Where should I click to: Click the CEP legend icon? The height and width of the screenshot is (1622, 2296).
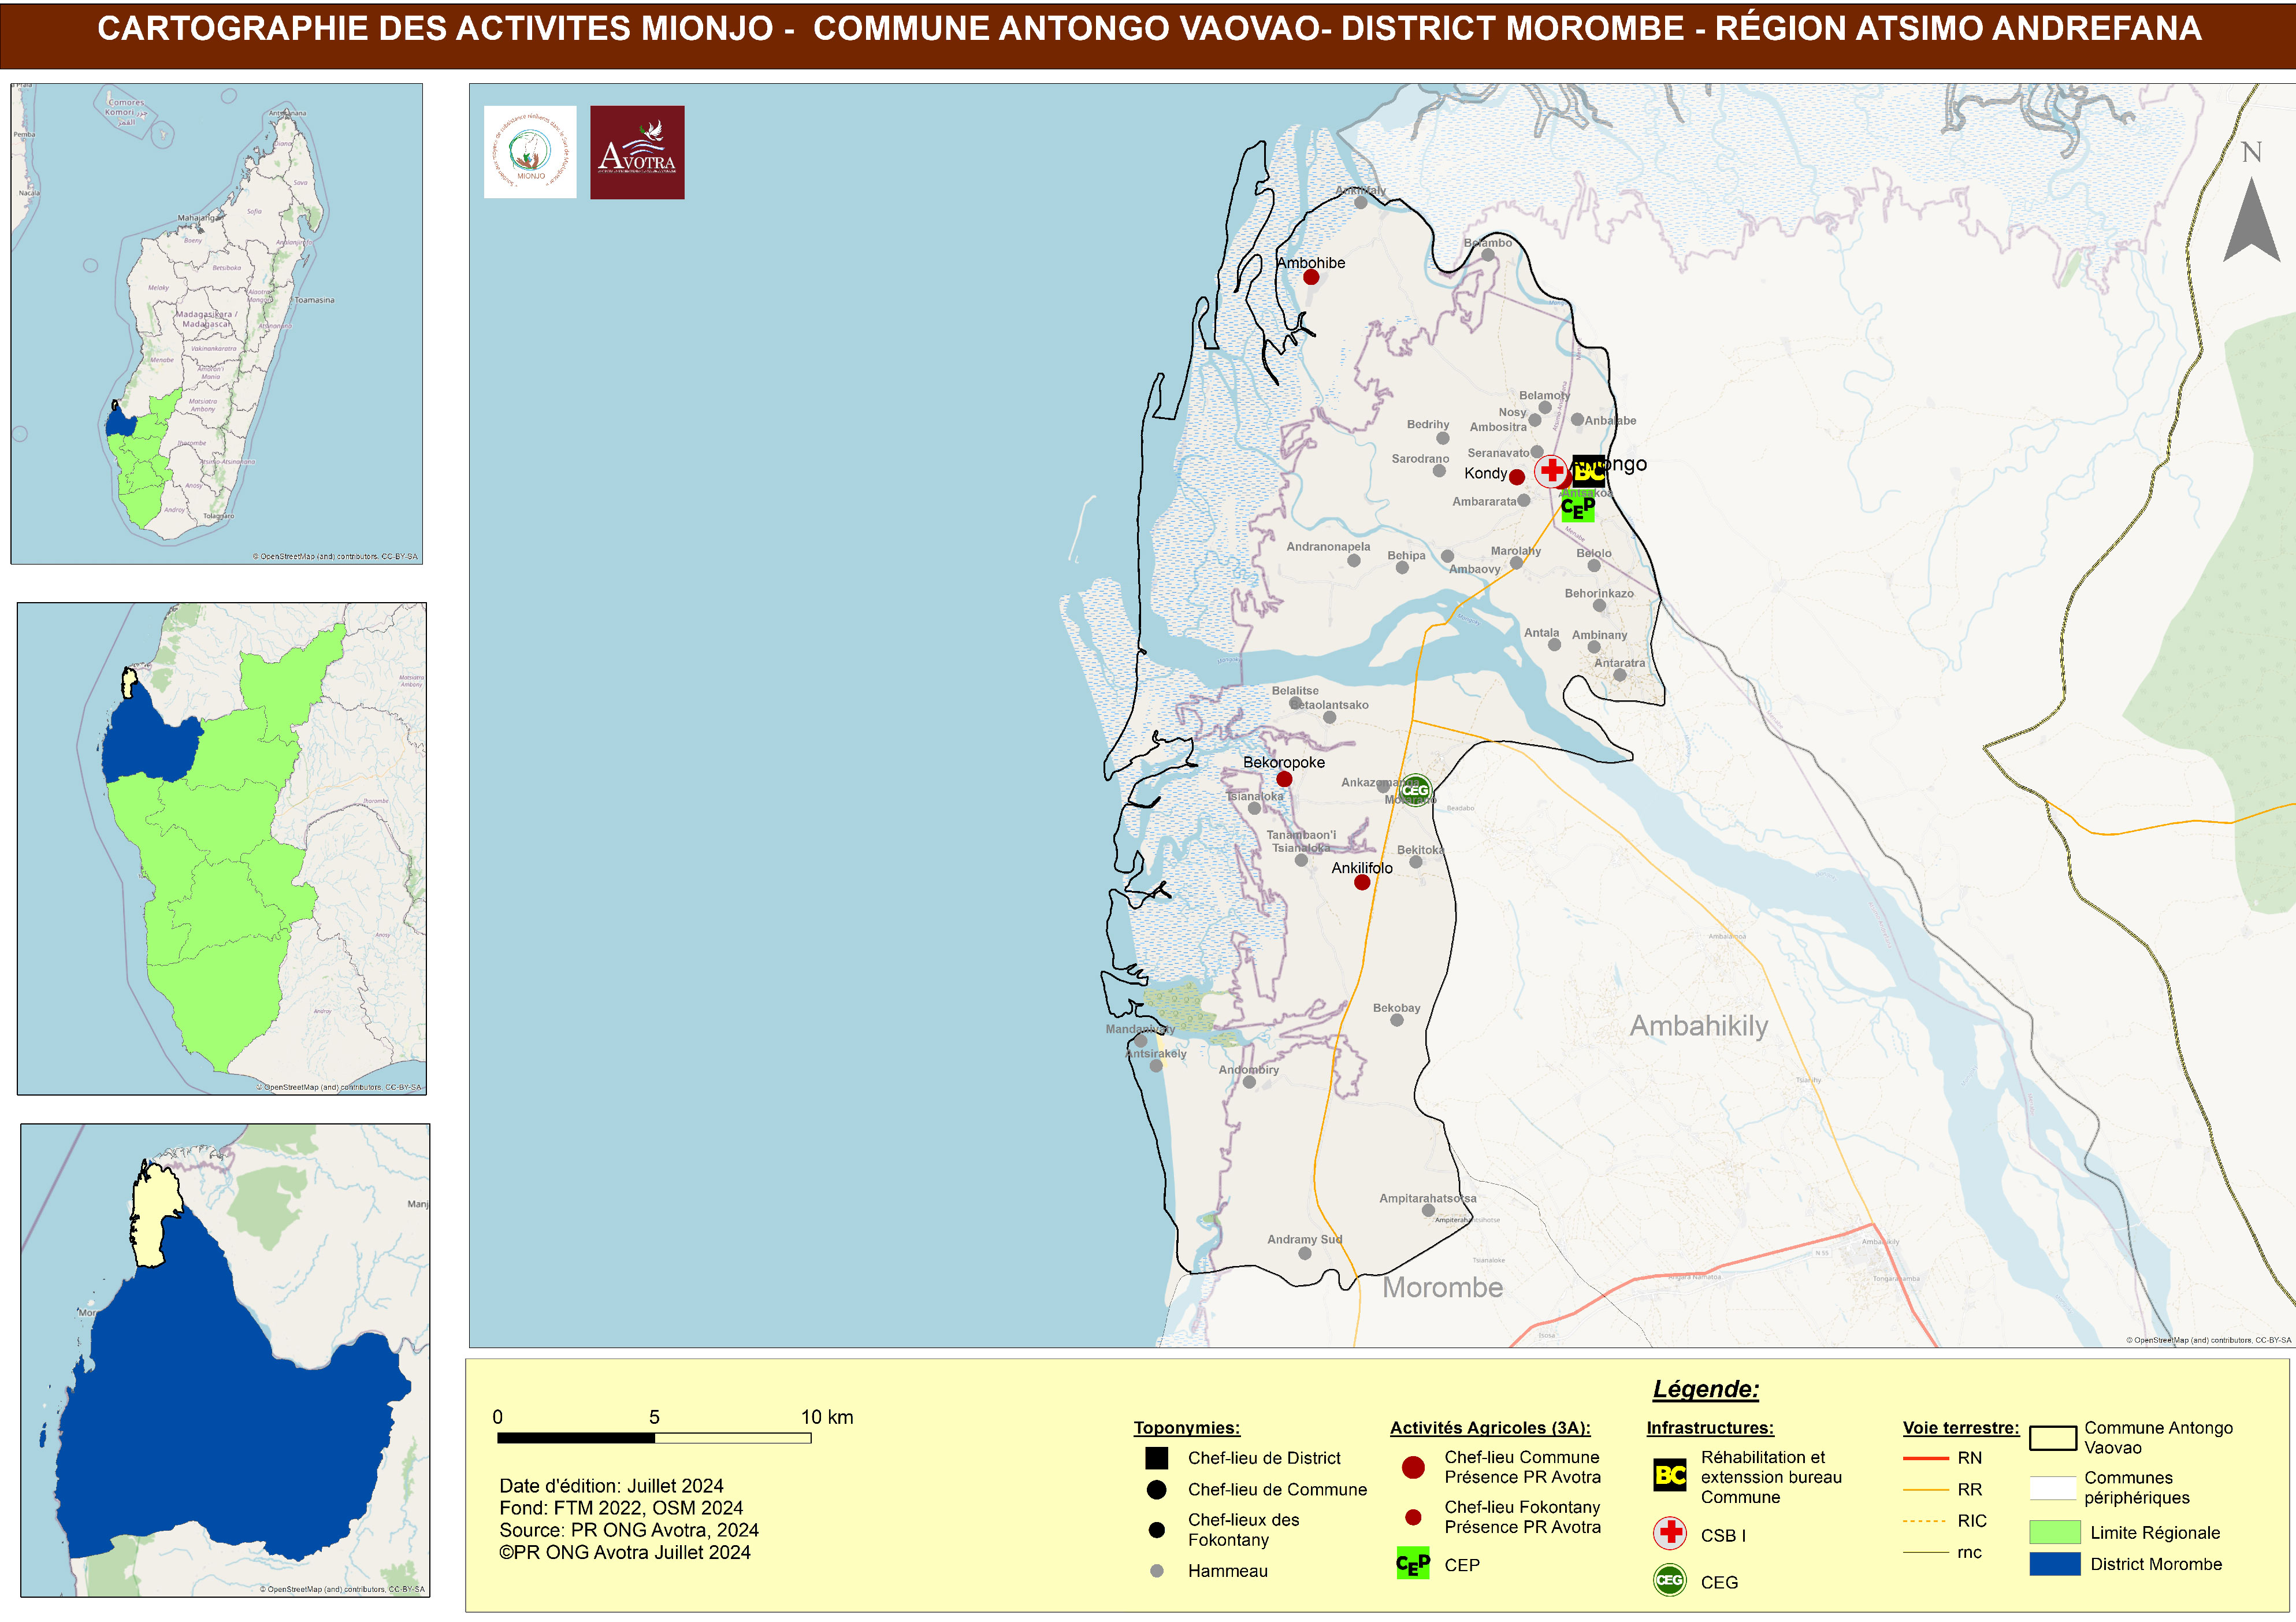tap(1413, 1563)
